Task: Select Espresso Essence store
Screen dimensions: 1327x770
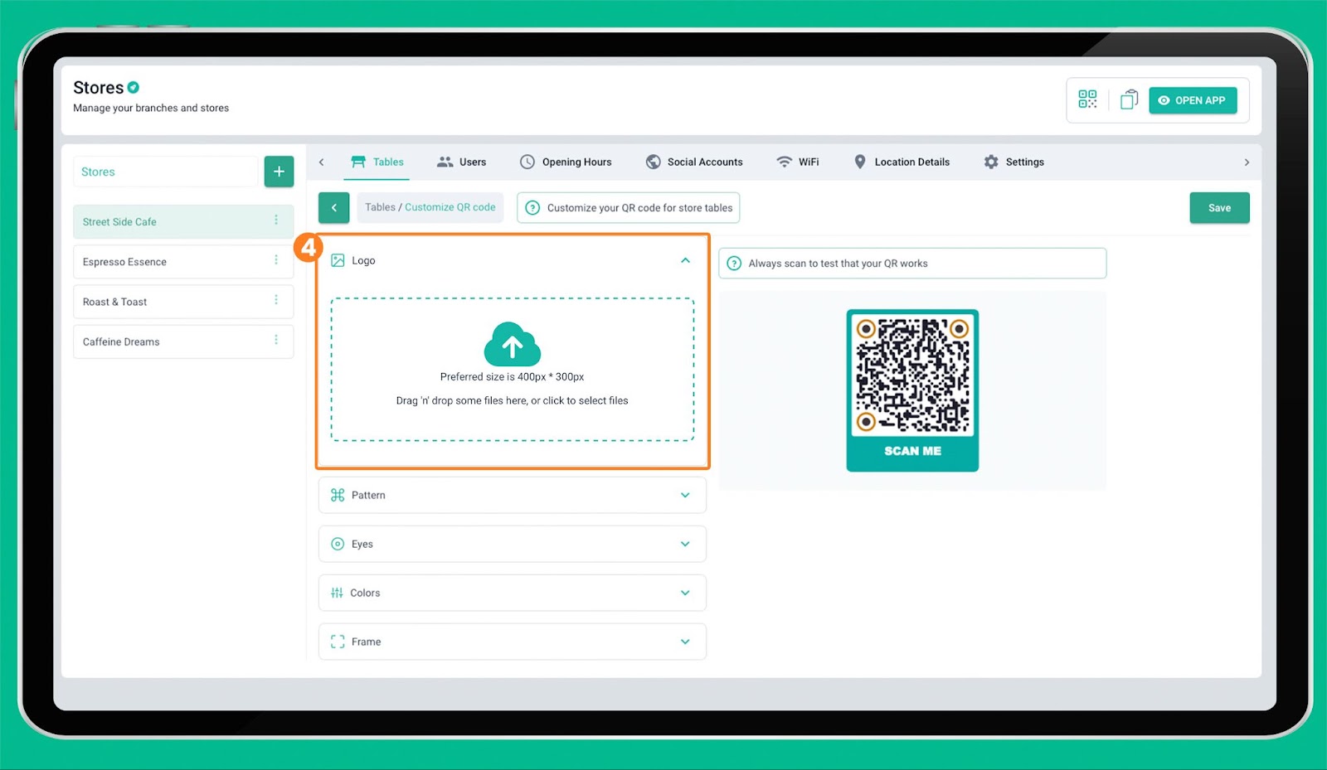Action: coord(183,262)
